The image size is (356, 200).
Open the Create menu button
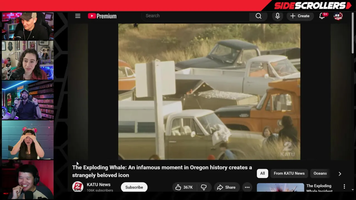[x=300, y=16]
